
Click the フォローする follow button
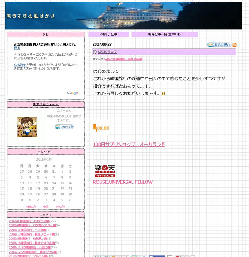coord(64,127)
